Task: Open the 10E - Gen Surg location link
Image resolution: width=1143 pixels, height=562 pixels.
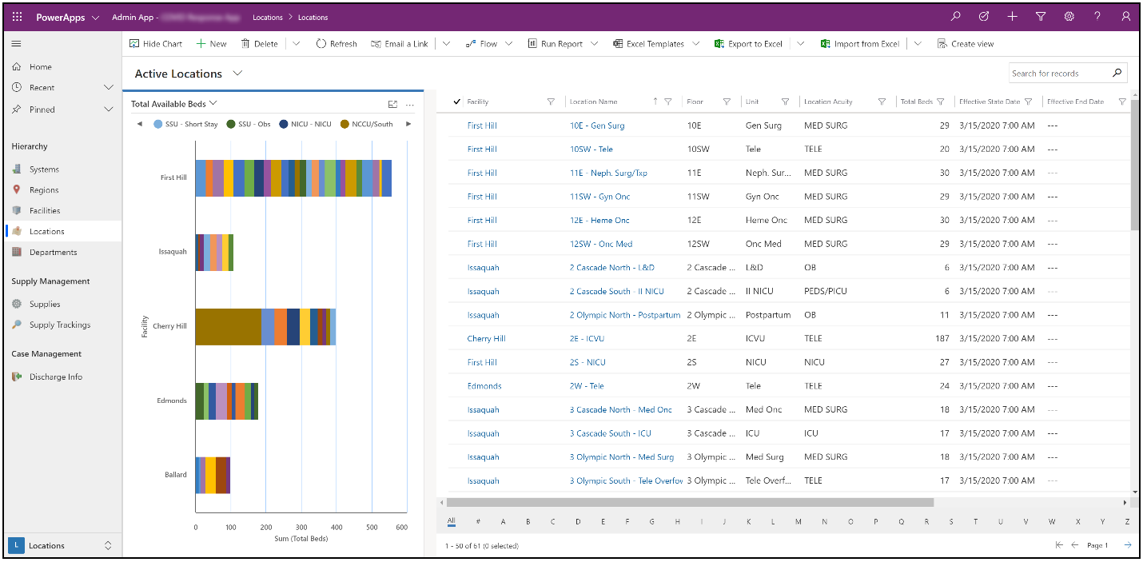Action: pyautogui.click(x=597, y=126)
